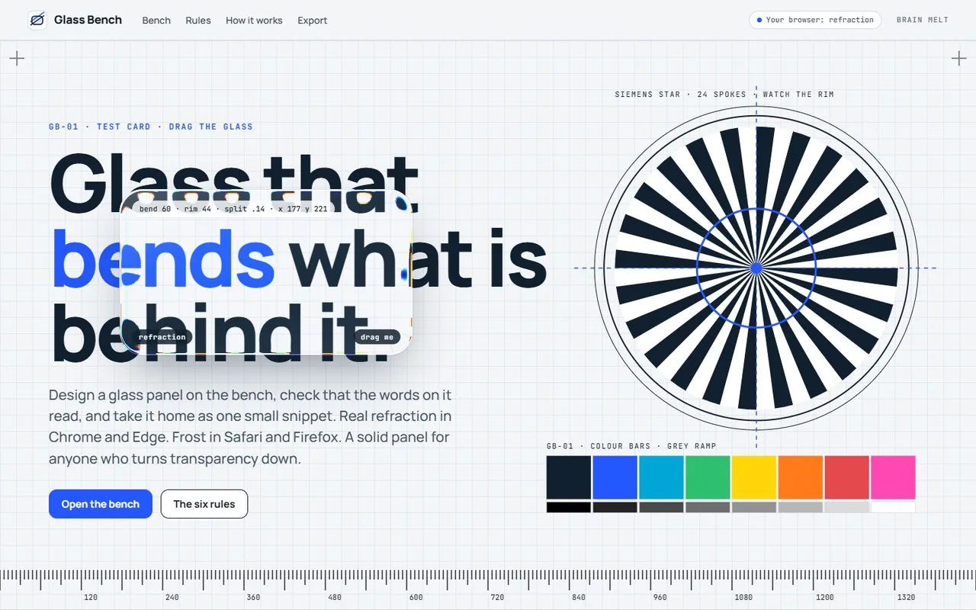Click the 720 ruler label
Viewport: 976px width, 610px height.
point(497,597)
